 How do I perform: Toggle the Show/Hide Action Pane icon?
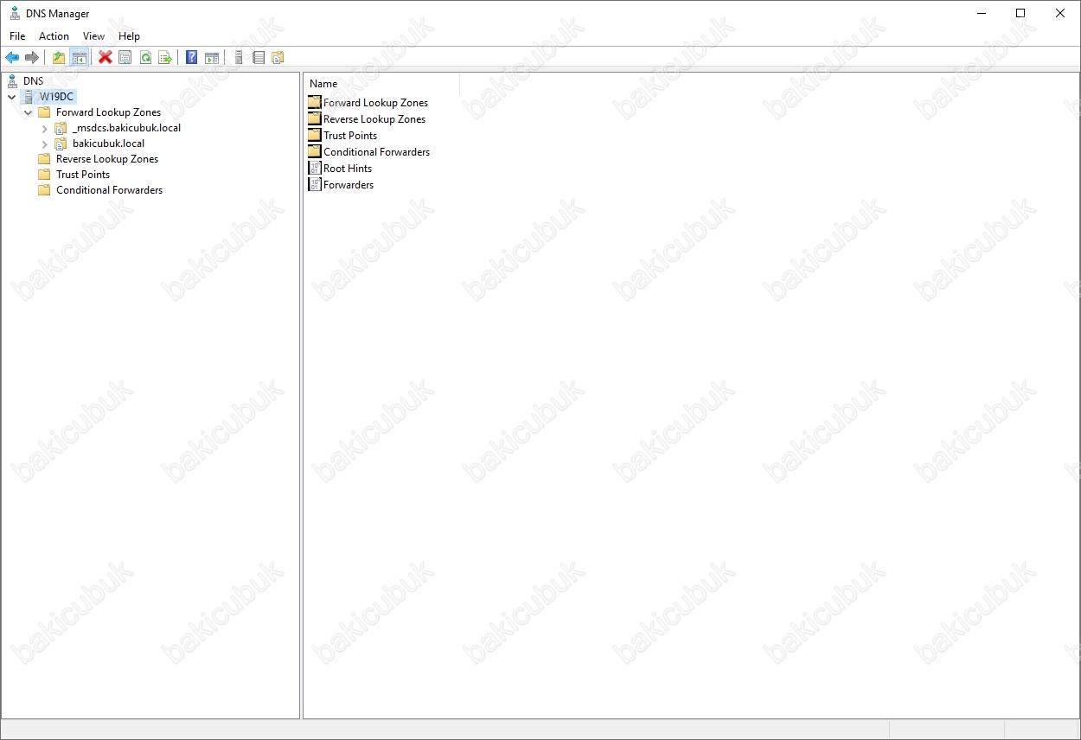tap(212, 58)
